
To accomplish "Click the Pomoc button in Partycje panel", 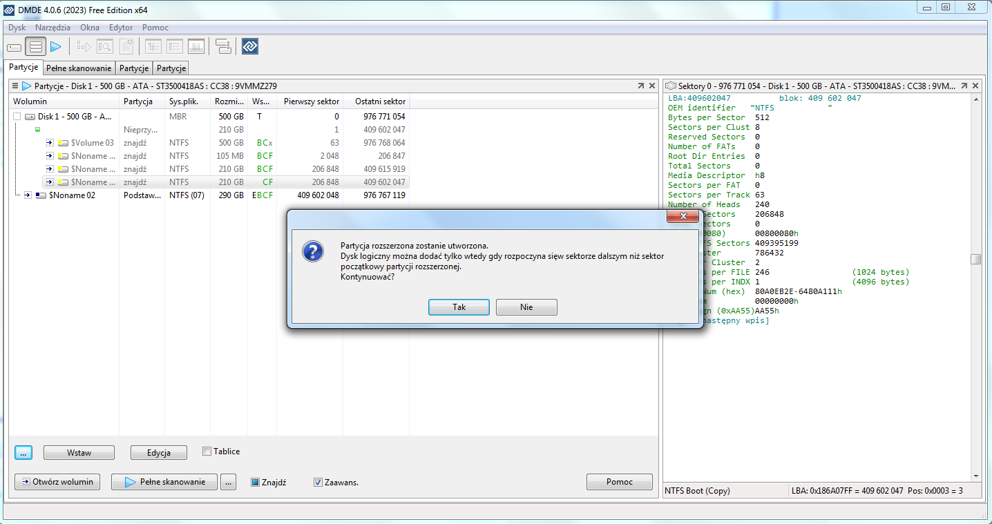I will pos(620,482).
